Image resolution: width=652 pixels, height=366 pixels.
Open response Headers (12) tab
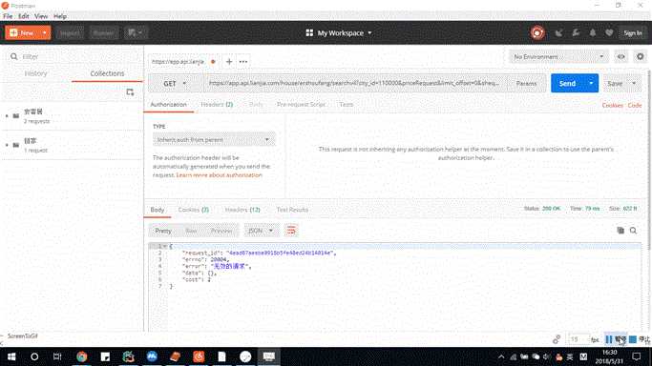pos(242,210)
